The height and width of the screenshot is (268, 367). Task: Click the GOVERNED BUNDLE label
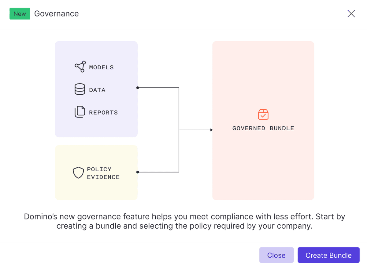pos(263,128)
